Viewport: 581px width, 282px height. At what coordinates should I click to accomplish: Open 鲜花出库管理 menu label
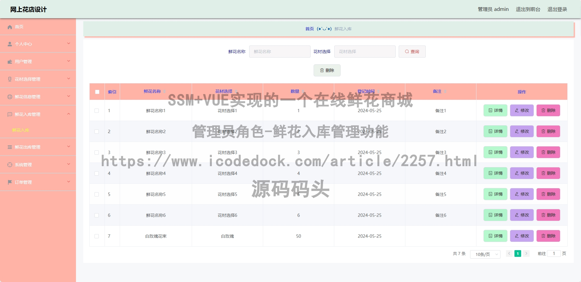click(x=28, y=147)
